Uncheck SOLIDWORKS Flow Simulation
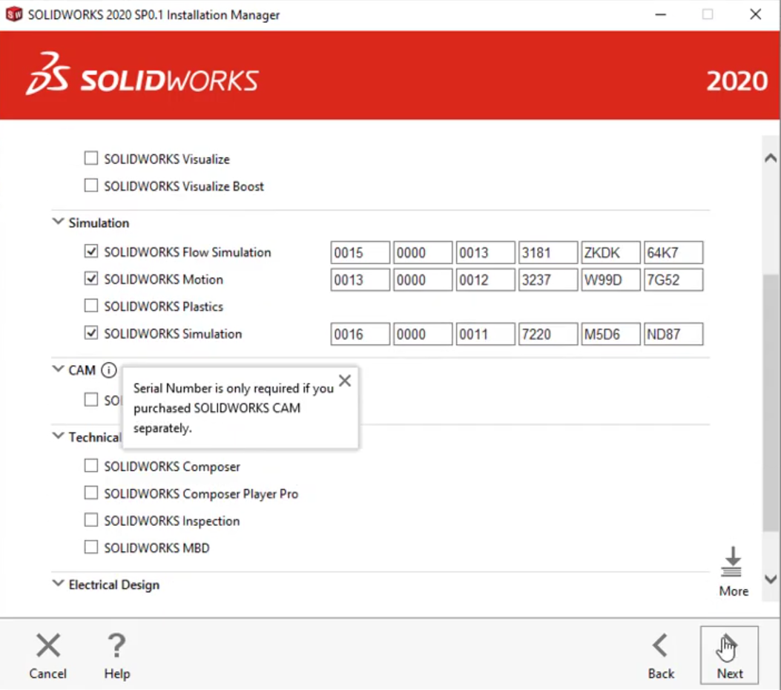Viewport: 781px width, 690px height. coord(91,252)
